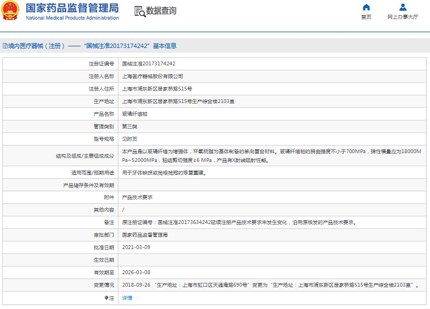Click the registrant name 上海医疗器械股份有限公司

coord(152,76)
